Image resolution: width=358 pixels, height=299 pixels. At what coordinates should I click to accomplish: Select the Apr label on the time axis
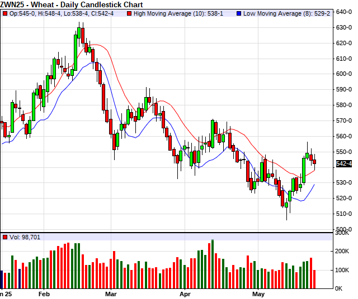pyautogui.click(x=185, y=293)
